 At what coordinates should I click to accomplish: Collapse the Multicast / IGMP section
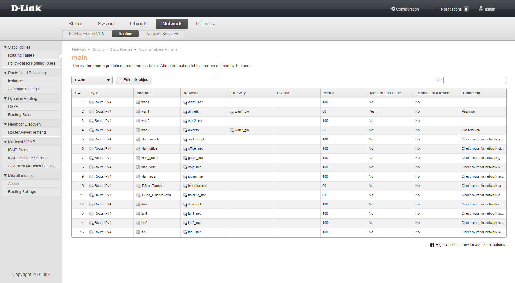pos(5,142)
